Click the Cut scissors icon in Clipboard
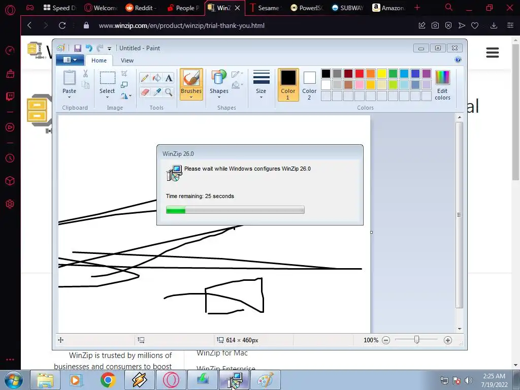Viewport: 520px width, 390px height. point(85,73)
